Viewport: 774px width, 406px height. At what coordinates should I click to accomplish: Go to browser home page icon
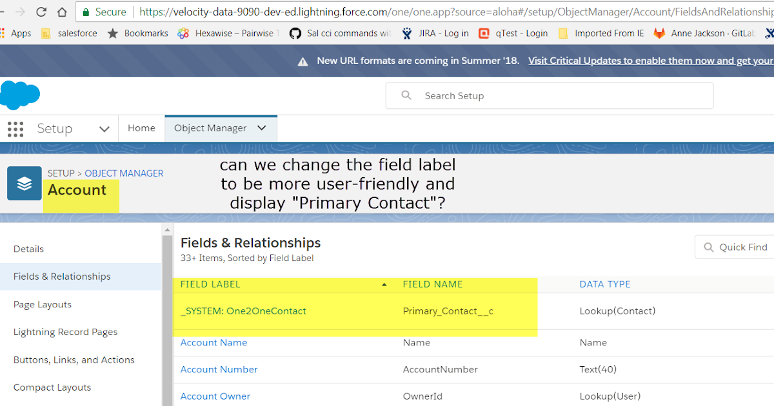(62, 12)
